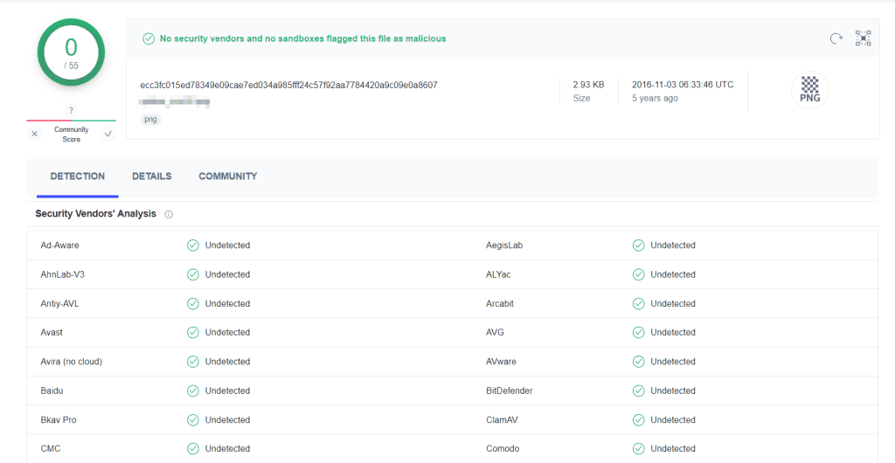Click the 2016-11-03 06:33:46 UTC timestamp
This screenshot has height=463, width=895.
point(683,85)
